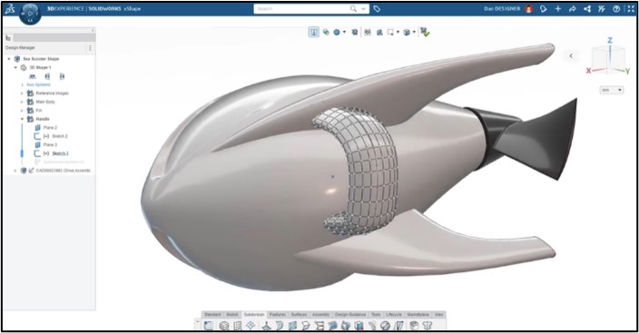Screen dimensions: 639x333
Task: Click the plus add icon
Action: tap(558, 8)
